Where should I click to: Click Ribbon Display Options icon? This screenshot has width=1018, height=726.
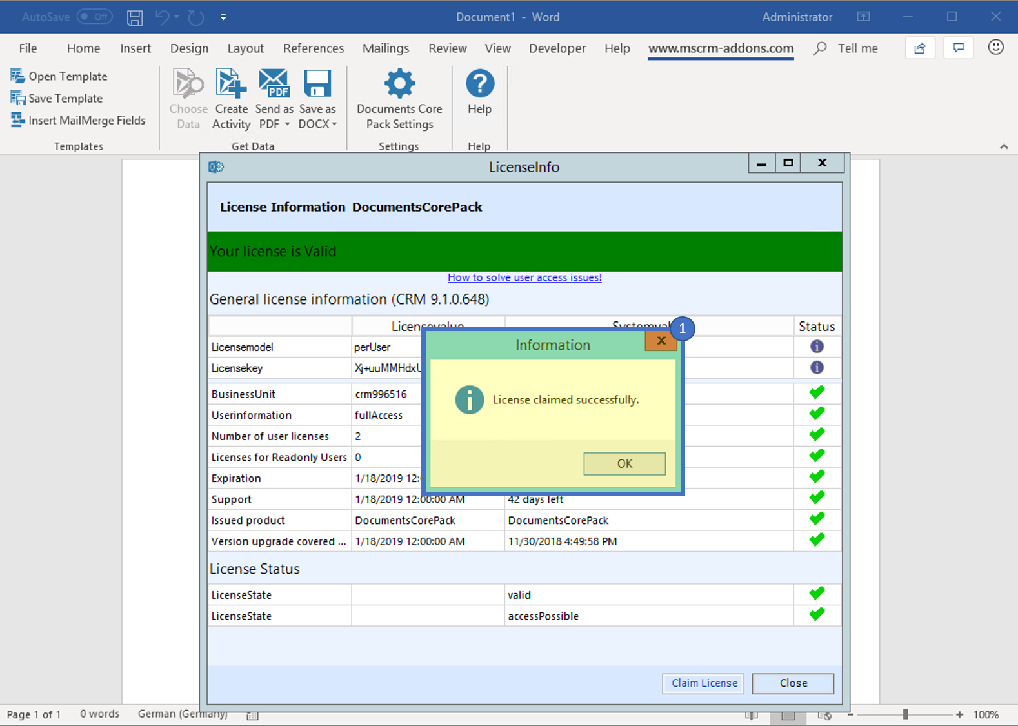tap(863, 17)
